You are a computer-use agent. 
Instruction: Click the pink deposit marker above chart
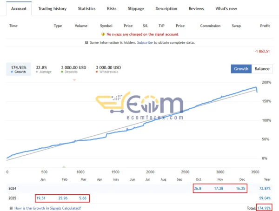(x=74, y=80)
